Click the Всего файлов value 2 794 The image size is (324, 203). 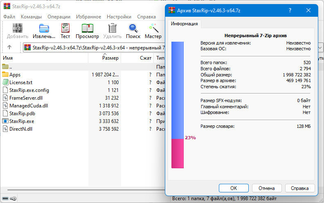[x=305, y=69]
